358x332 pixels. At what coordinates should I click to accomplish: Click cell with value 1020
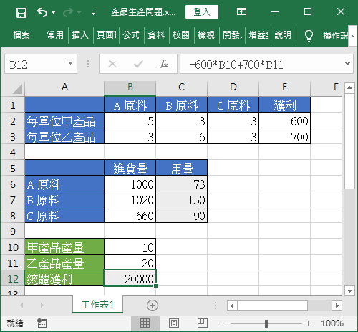130,199
